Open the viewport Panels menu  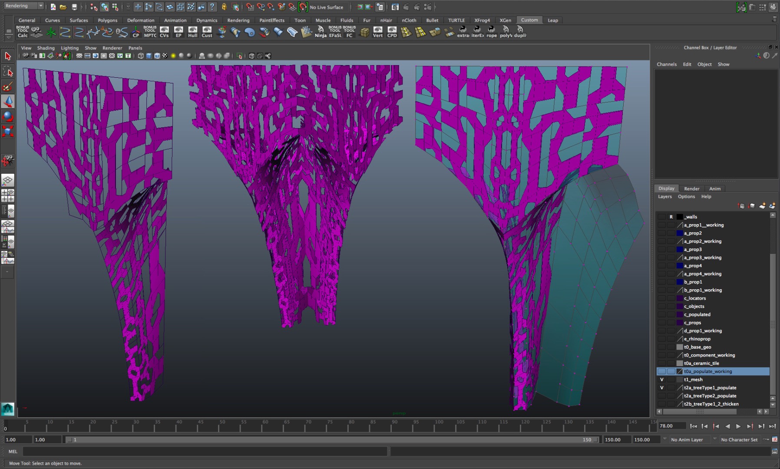point(135,48)
